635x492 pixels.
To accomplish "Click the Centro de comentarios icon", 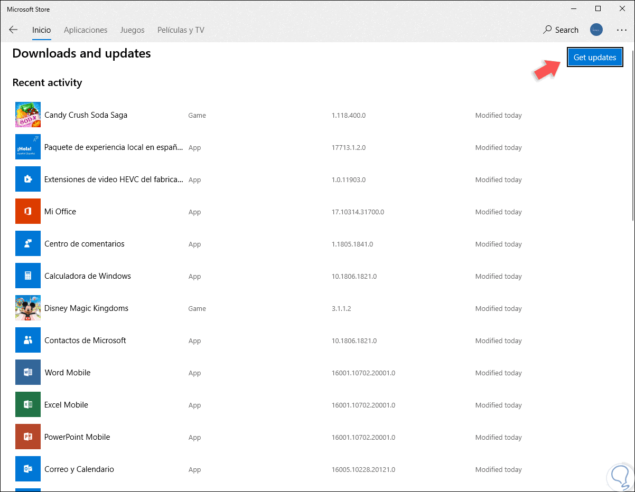I will [28, 244].
